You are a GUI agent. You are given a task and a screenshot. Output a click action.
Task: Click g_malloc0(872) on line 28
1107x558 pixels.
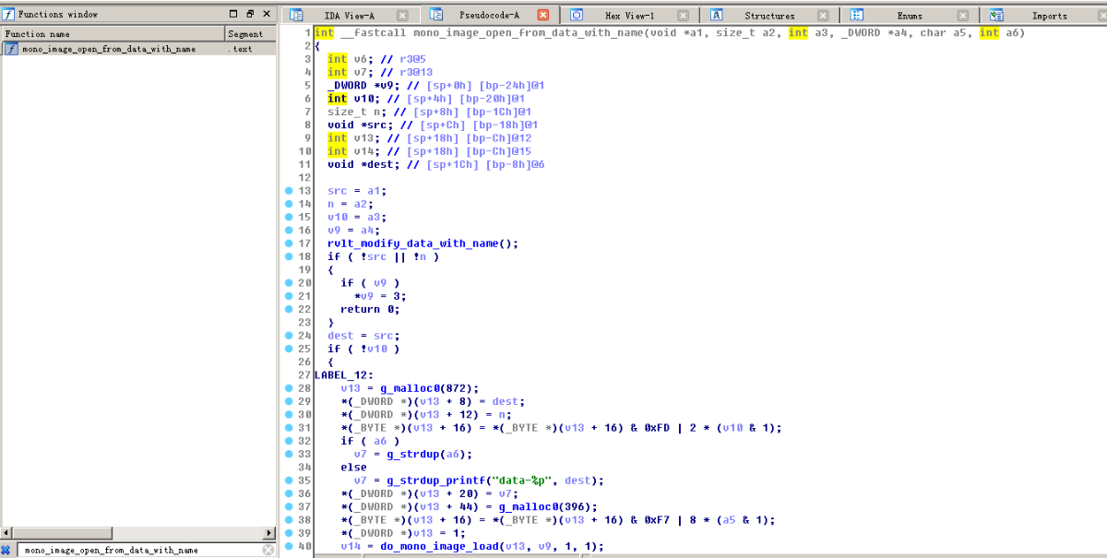point(430,388)
